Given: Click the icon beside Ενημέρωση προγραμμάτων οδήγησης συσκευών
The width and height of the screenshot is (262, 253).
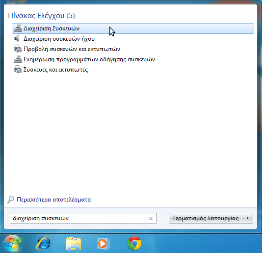Looking at the screenshot, I should click(x=18, y=59).
